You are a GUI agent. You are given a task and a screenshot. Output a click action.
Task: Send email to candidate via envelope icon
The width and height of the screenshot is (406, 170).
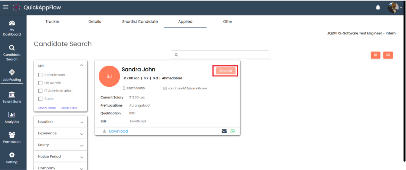point(224,131)
